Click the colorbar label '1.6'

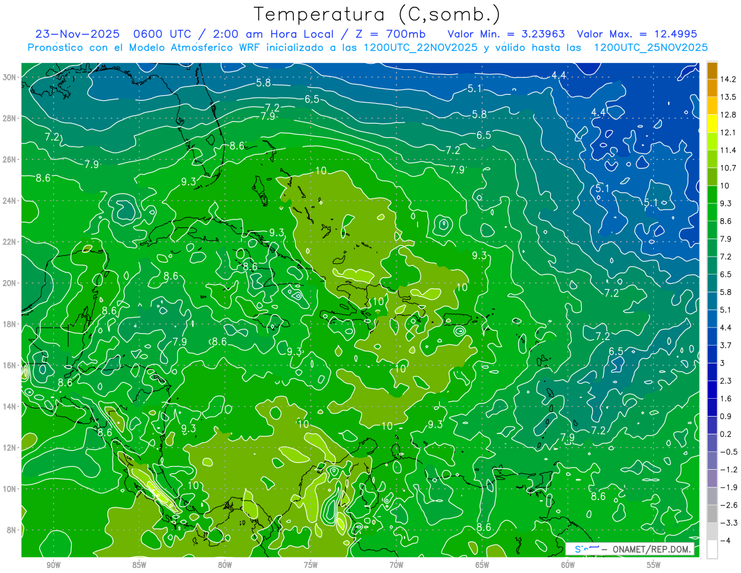point(726,399)
